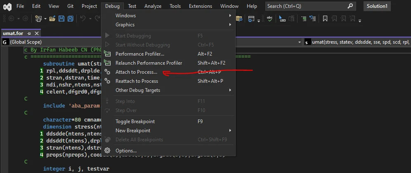Select Toggle Breakpoint in Debug menu

tap(135, 122)
